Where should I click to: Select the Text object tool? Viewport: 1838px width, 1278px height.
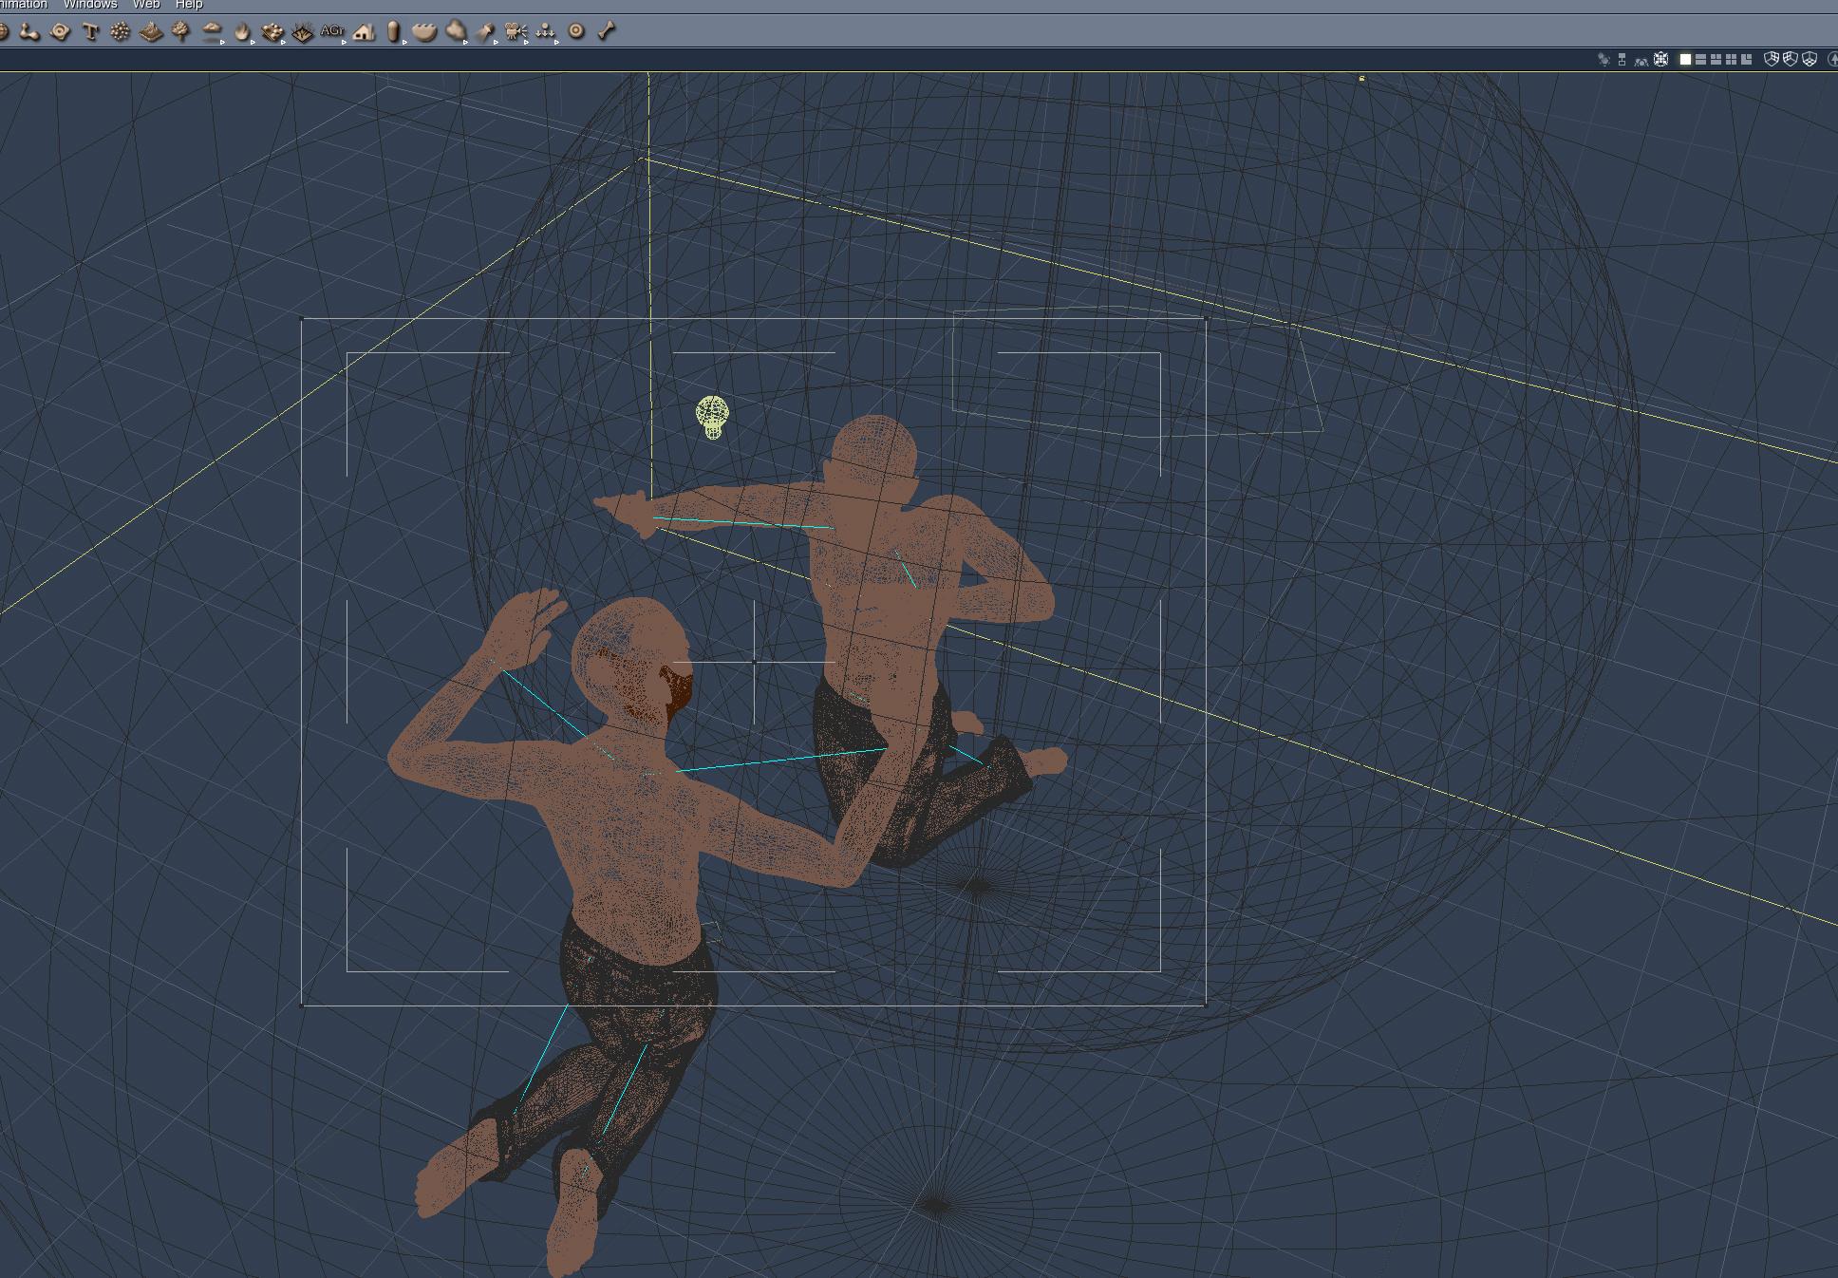point(90,31)
